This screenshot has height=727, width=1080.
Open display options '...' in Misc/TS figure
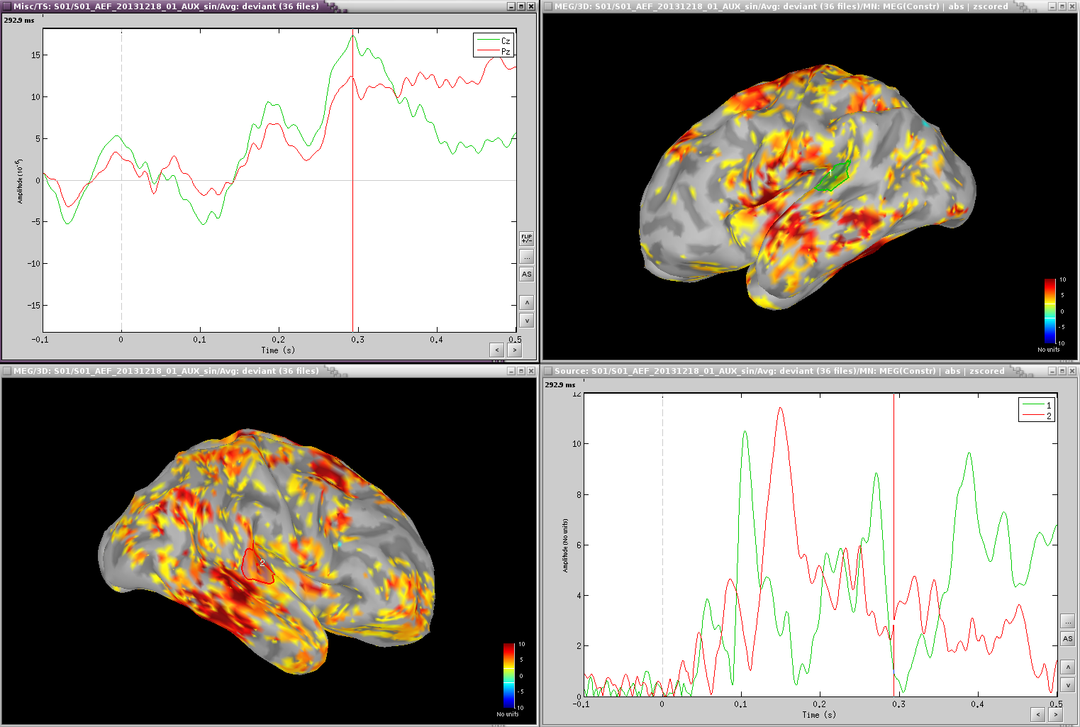526,257
